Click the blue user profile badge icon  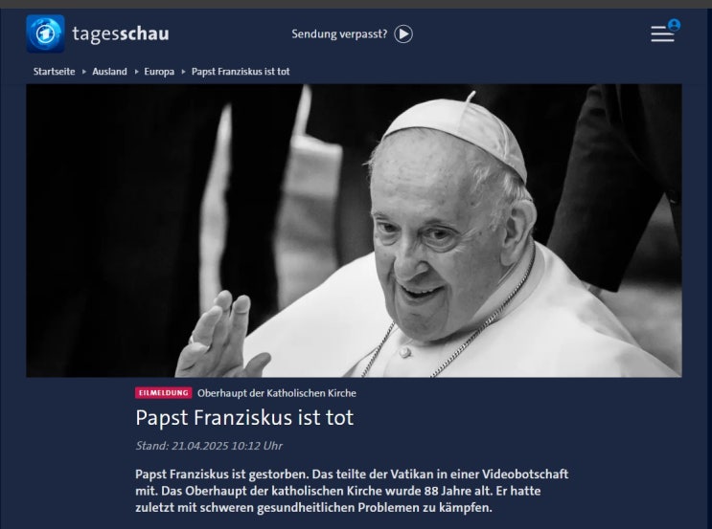point(675,25)
